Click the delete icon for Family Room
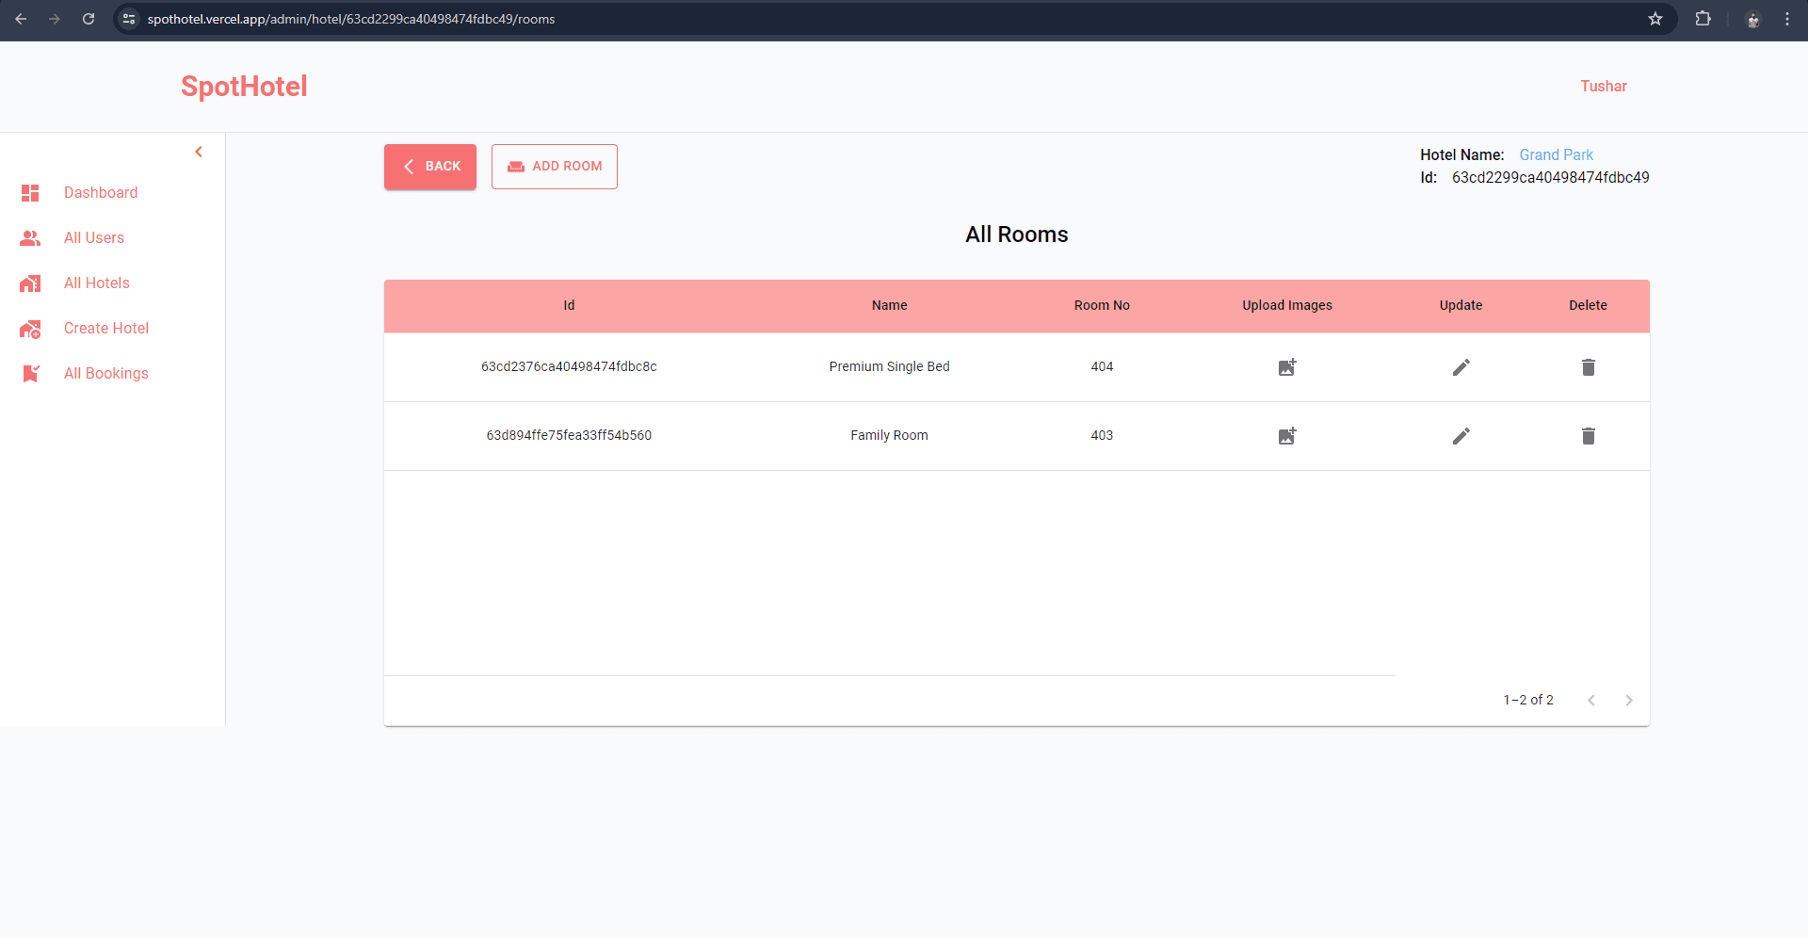 click(1588, 435)
